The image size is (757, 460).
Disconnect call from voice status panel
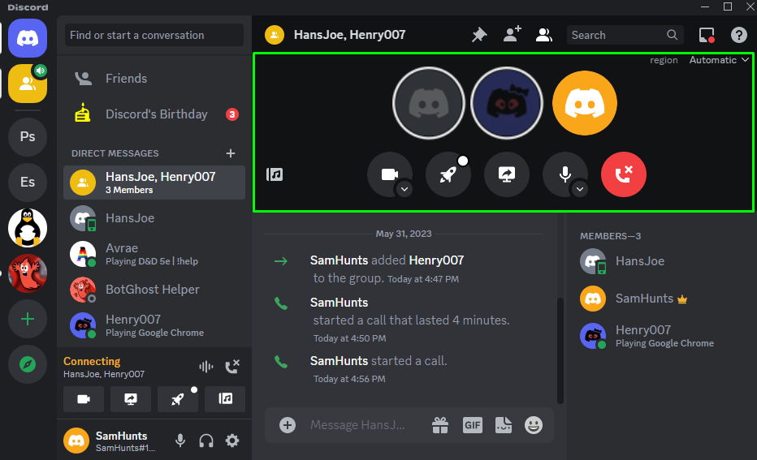click(232, 367)
